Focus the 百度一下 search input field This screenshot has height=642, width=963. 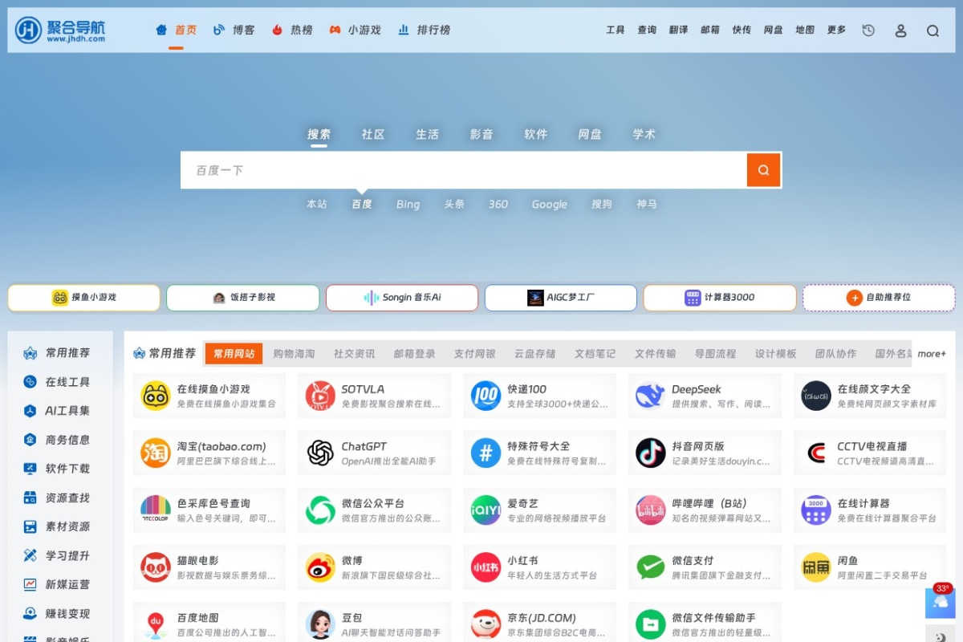pos(464,170)
